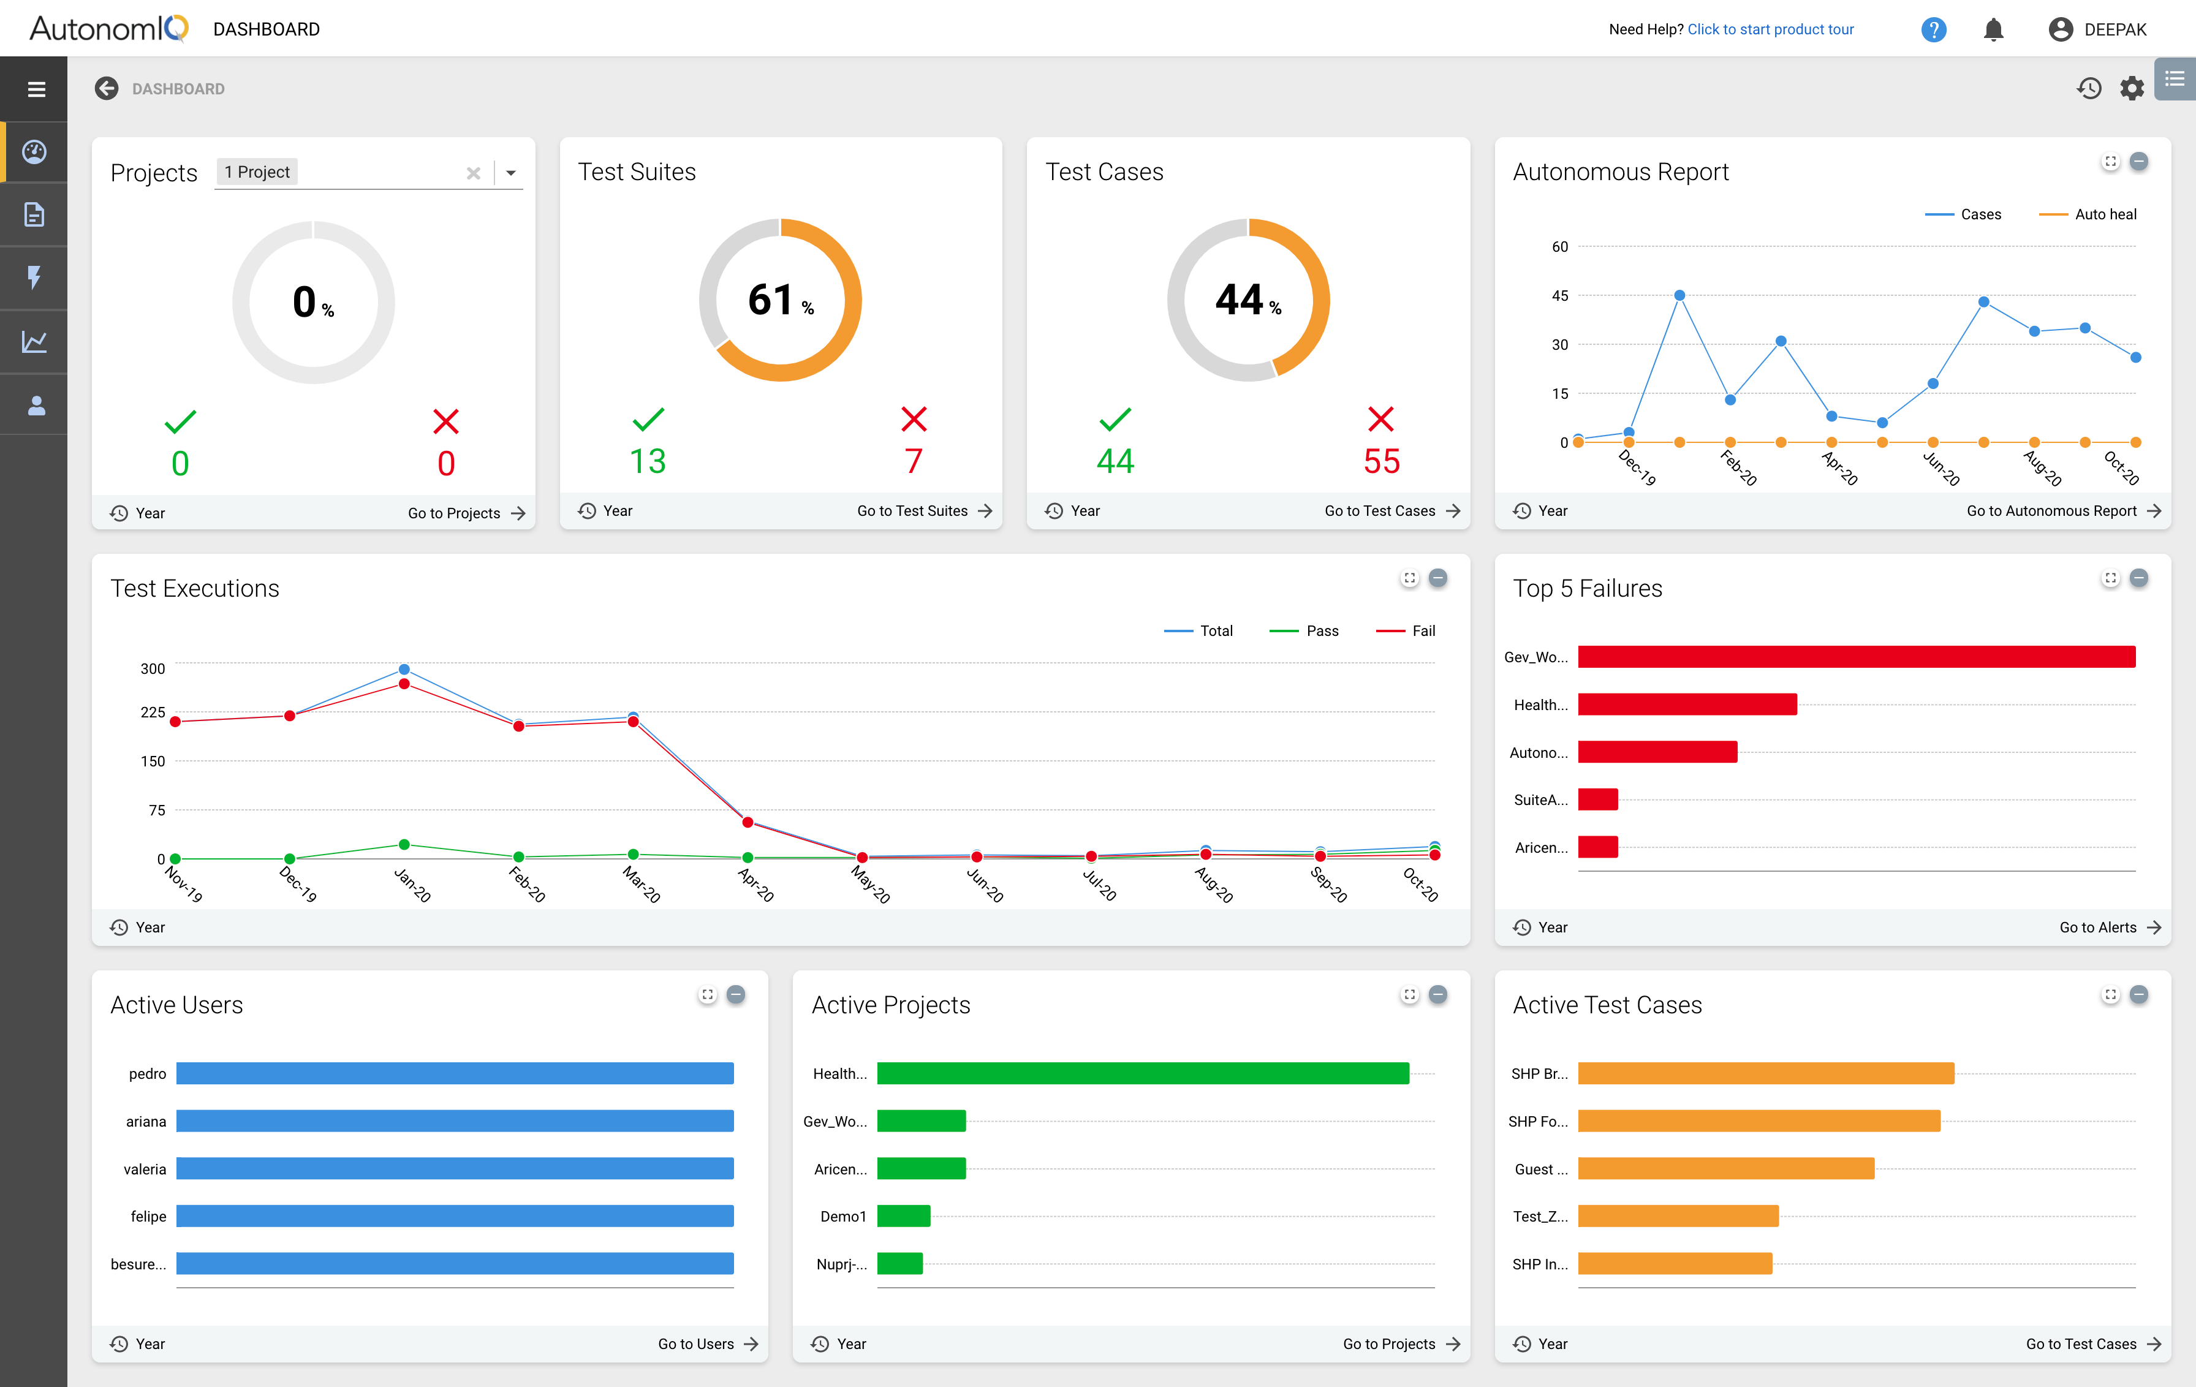Open dashboard settings gear

click(2132, 88)
